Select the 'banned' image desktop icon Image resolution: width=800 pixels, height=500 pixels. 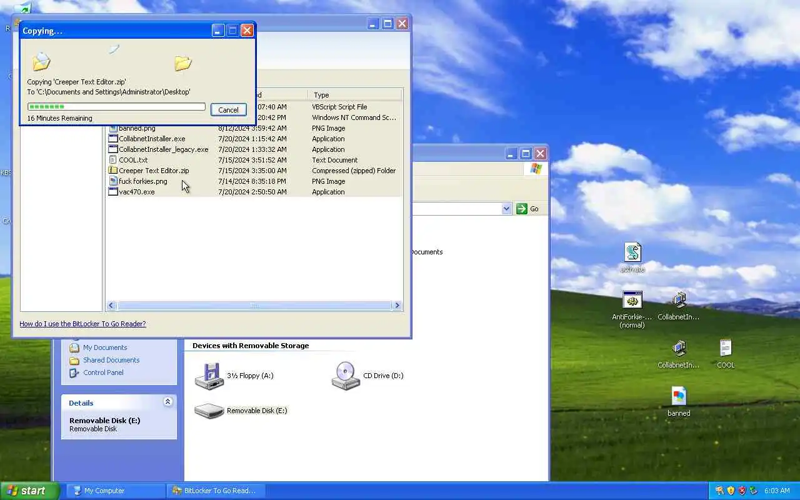click(x=679, y=396)
